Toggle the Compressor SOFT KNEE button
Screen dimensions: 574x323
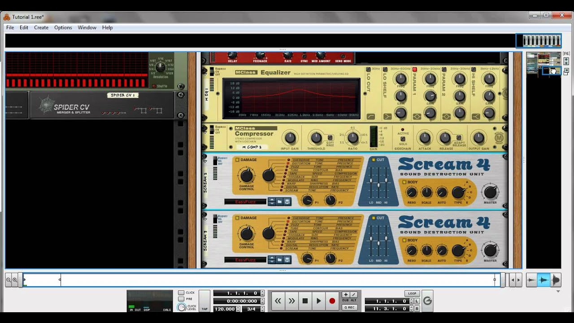point(330,138)
